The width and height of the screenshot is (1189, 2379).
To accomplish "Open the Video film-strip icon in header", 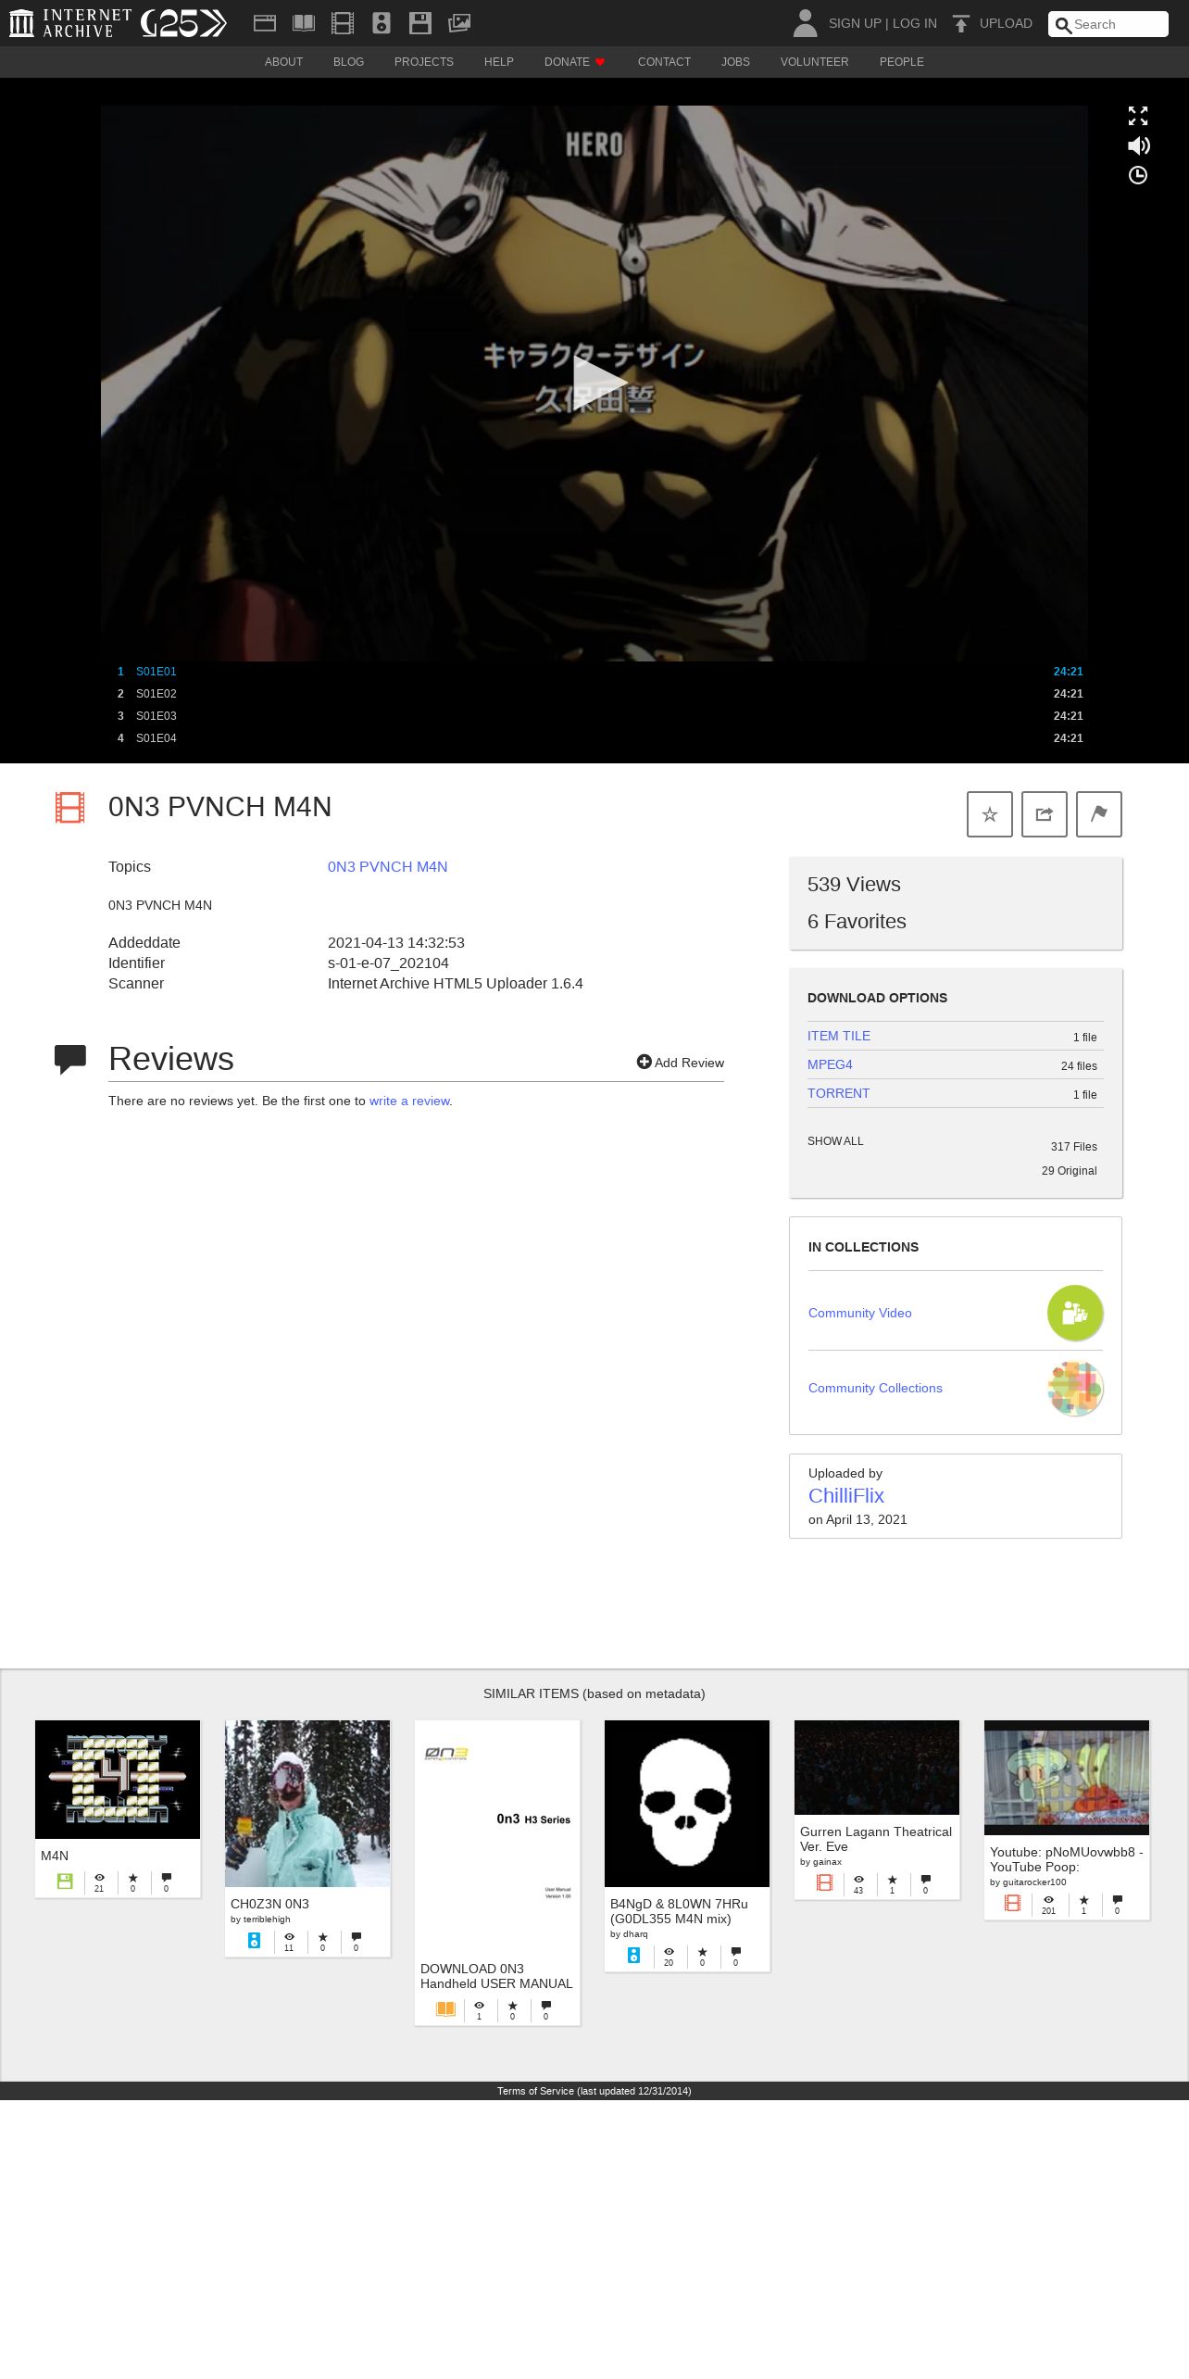I will 343,23.
